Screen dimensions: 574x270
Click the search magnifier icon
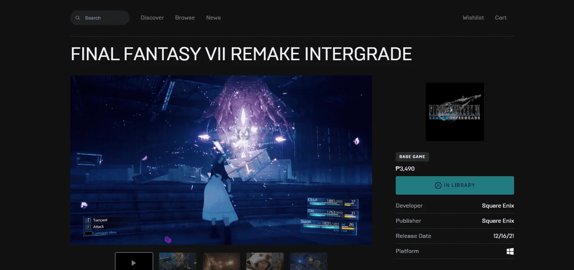(x=78, y=18)
